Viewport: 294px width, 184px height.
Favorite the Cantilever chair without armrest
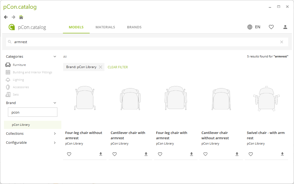[205, 154]
